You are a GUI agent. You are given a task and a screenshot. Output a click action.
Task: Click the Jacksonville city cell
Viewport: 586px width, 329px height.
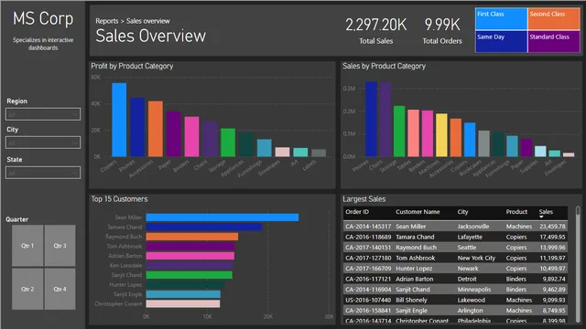[x=473, y=227]
